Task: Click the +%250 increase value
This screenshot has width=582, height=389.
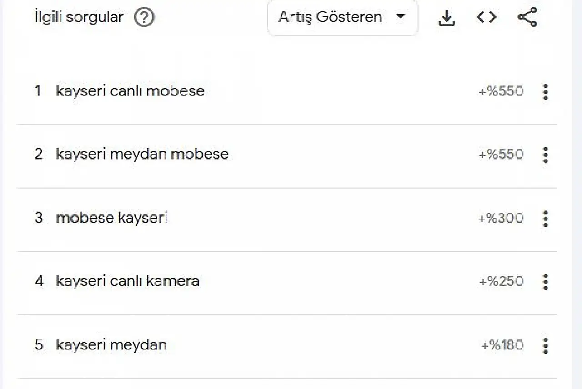Action: point(501,282)
